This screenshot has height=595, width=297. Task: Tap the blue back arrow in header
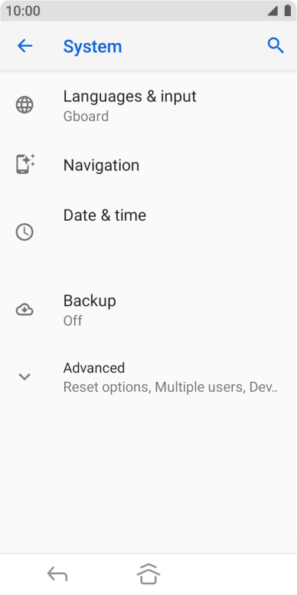click(x=24, y=46)
